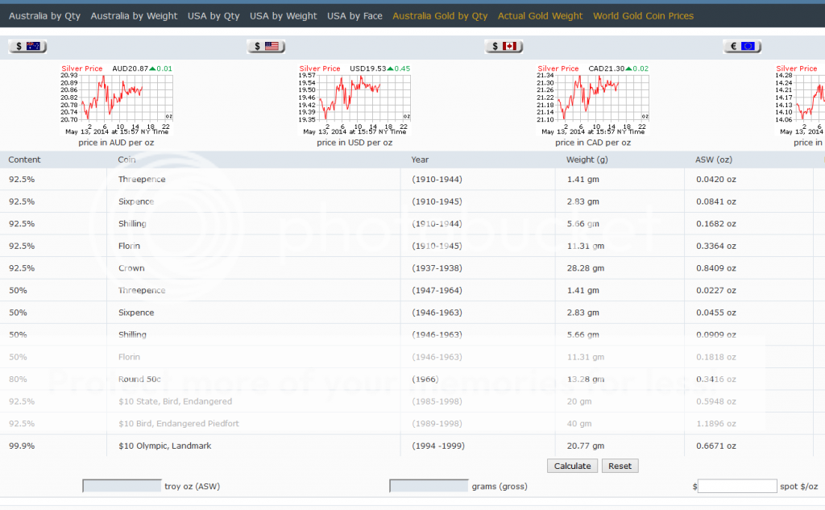Viewport: 825px width, 510px height.
Task: Switch to Australia by Weight tab
Action: (x=134, y=16)
